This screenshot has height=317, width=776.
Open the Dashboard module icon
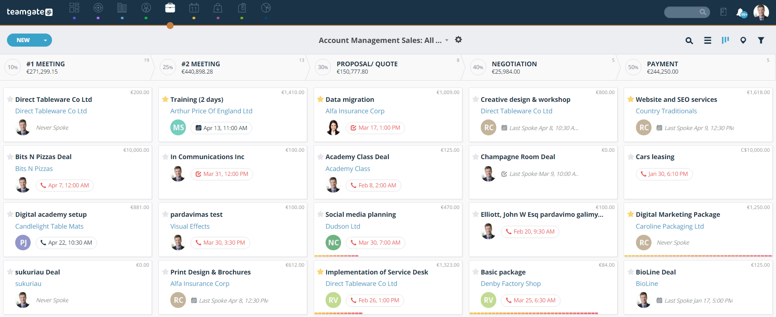pos(74,8)
